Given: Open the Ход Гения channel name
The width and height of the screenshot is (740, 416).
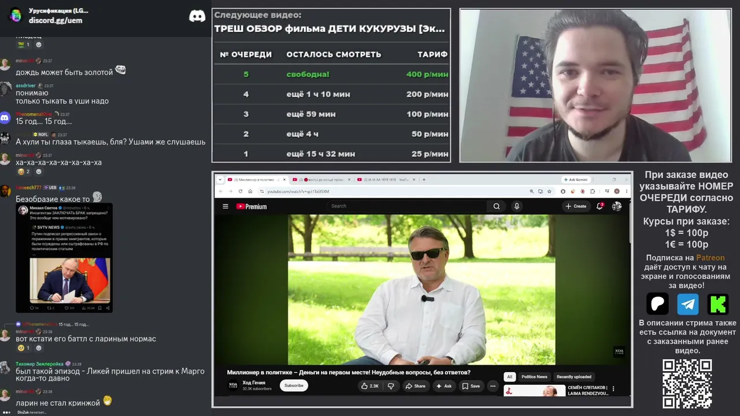Looking at the screenshot, I should (x=254, y=382).
